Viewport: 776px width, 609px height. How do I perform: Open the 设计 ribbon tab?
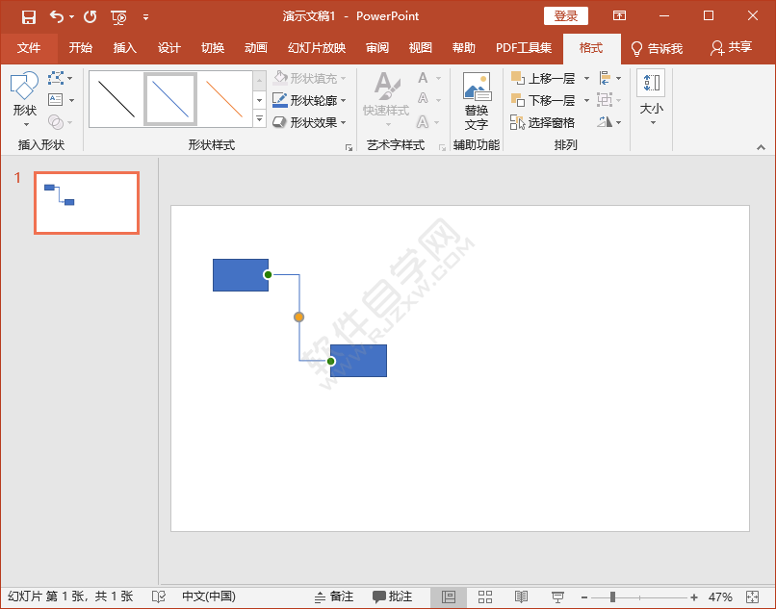pyautogui.click(x=168, y=48)
